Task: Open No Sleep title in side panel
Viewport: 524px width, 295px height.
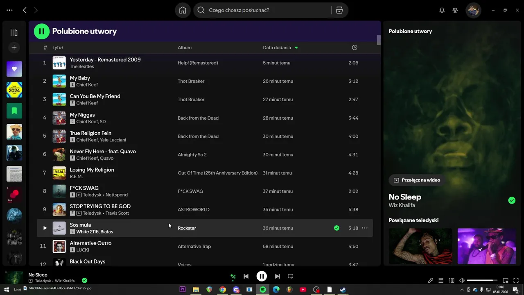Action: coord(405,197)
